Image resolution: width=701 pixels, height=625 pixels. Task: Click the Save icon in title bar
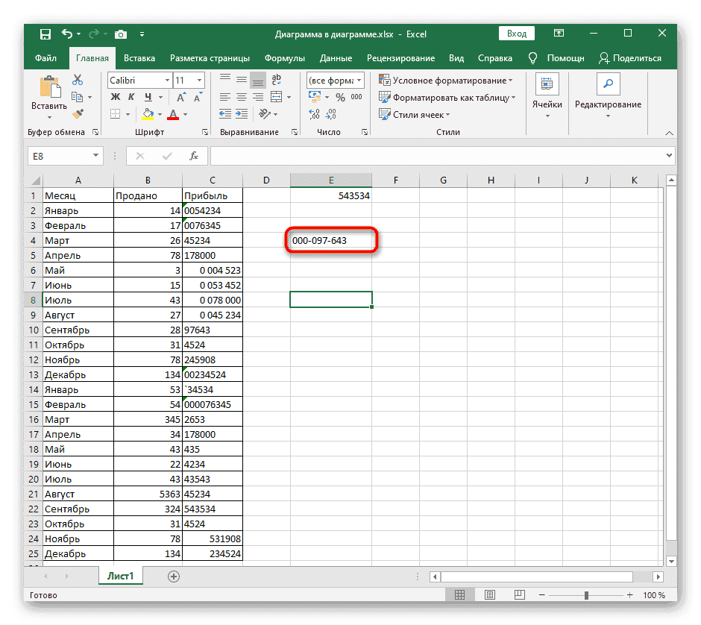[x=45, y=34]
